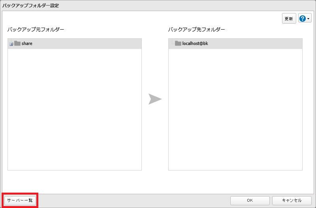Confirm with the OK button
This screenshot has height=208, width=316.
250,201
